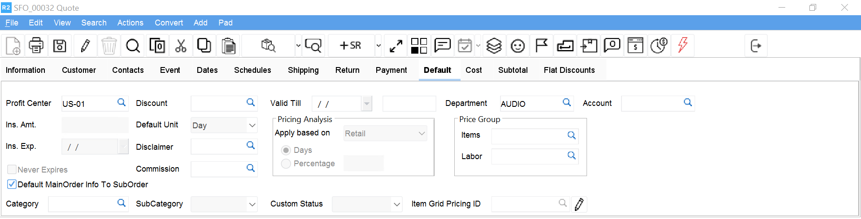
Task: Click the trash can Delete icon
Action: click(109, 46)
